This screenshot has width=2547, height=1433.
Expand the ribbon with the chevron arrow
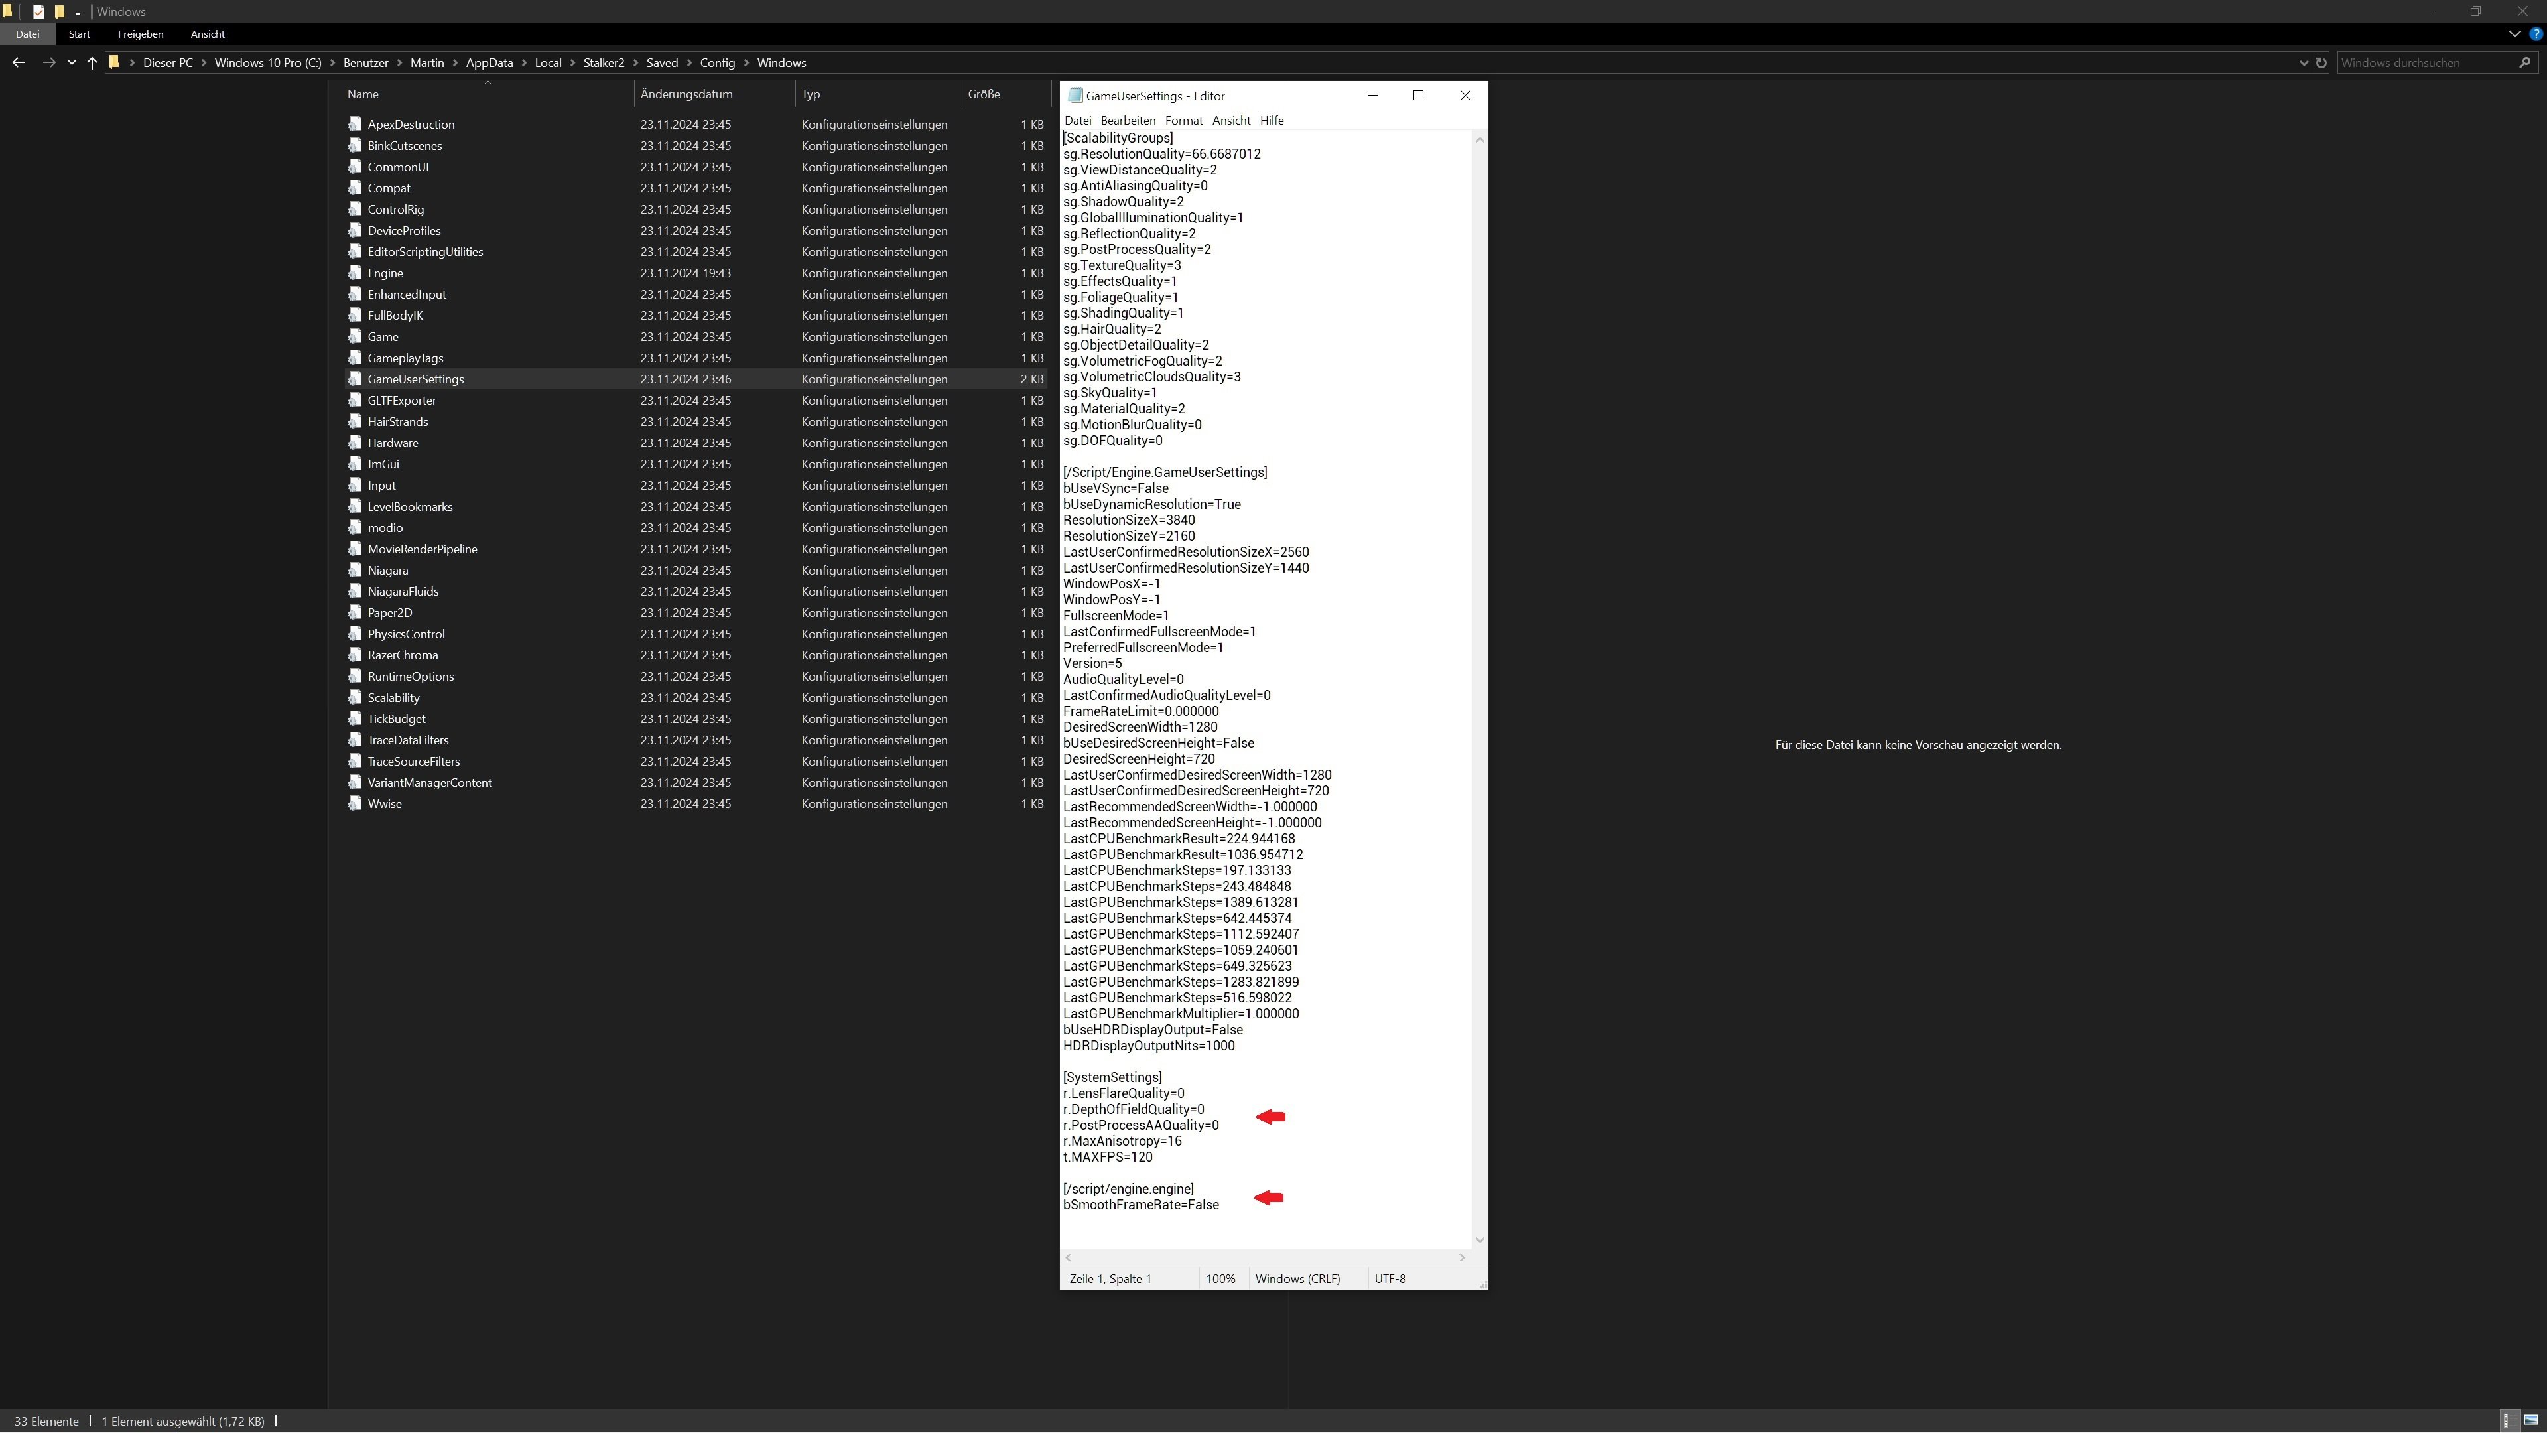click(2515, 34)
